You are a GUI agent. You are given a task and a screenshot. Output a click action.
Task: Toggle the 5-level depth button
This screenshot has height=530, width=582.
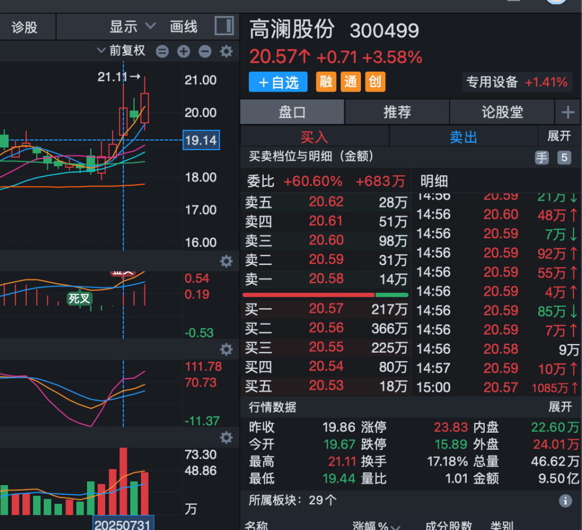[564, 158]
